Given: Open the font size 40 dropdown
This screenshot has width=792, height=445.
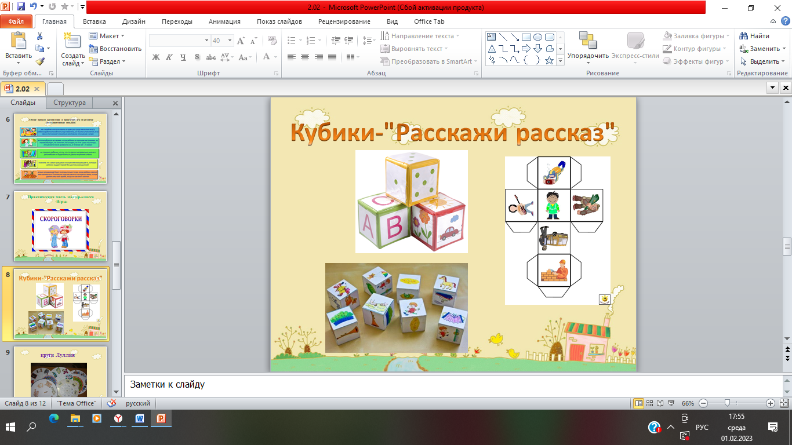Looking at the screenshot, I should click(x=230, y=41).
